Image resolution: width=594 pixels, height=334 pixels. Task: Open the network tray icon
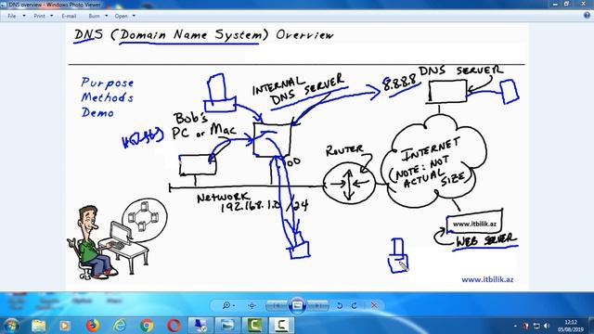click(x=536, y=326)
